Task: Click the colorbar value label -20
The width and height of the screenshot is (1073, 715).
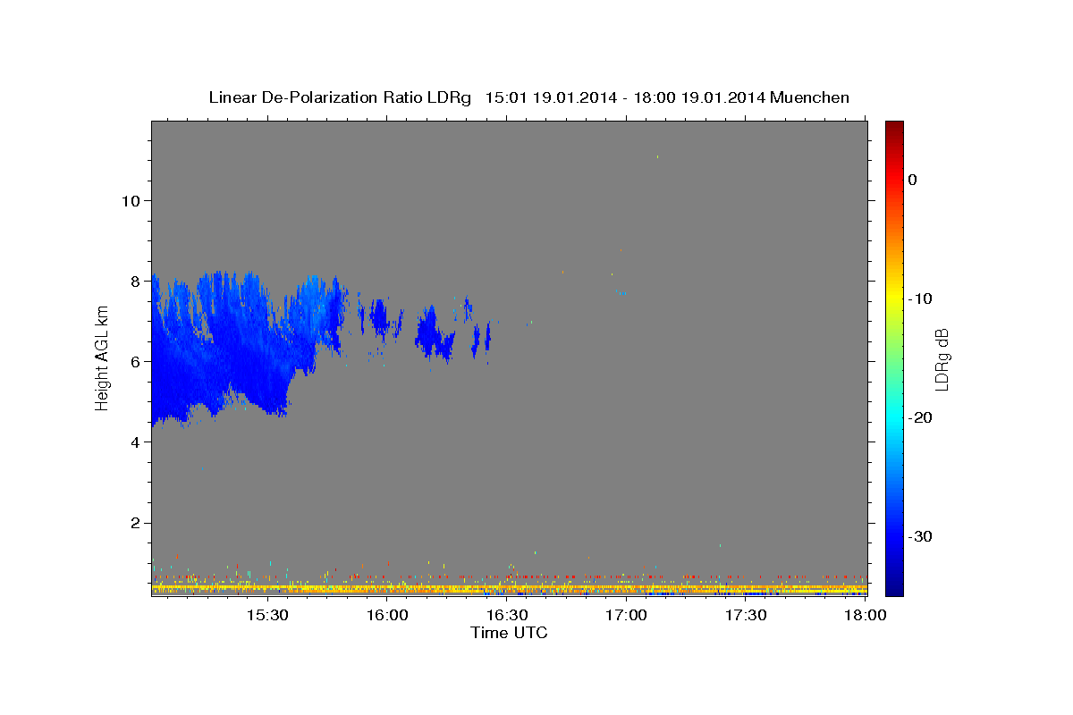Action: point(920,417)
